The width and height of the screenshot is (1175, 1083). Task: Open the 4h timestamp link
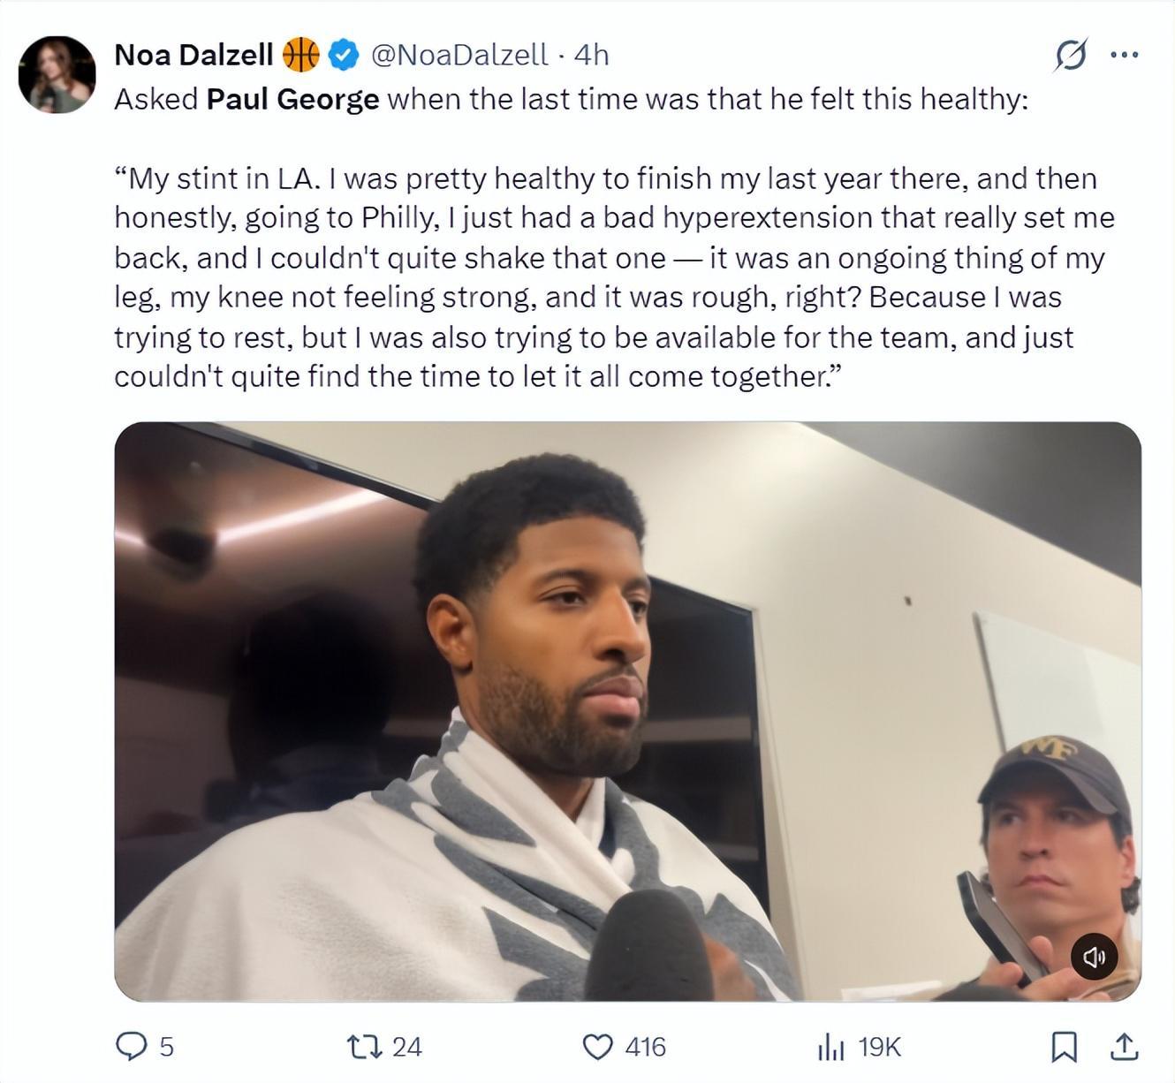[592, 55]
